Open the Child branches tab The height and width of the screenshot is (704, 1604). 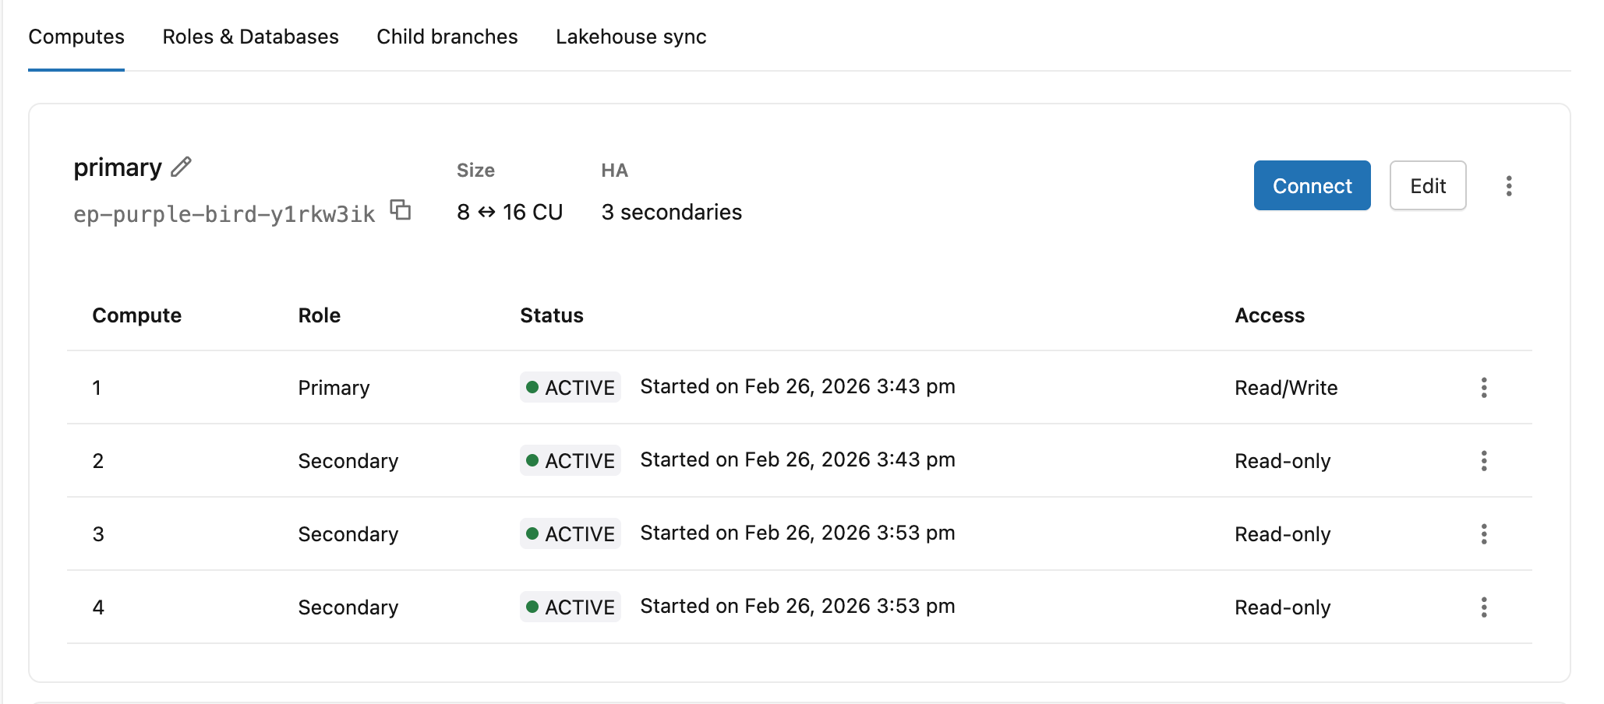[x=447, y=36]
